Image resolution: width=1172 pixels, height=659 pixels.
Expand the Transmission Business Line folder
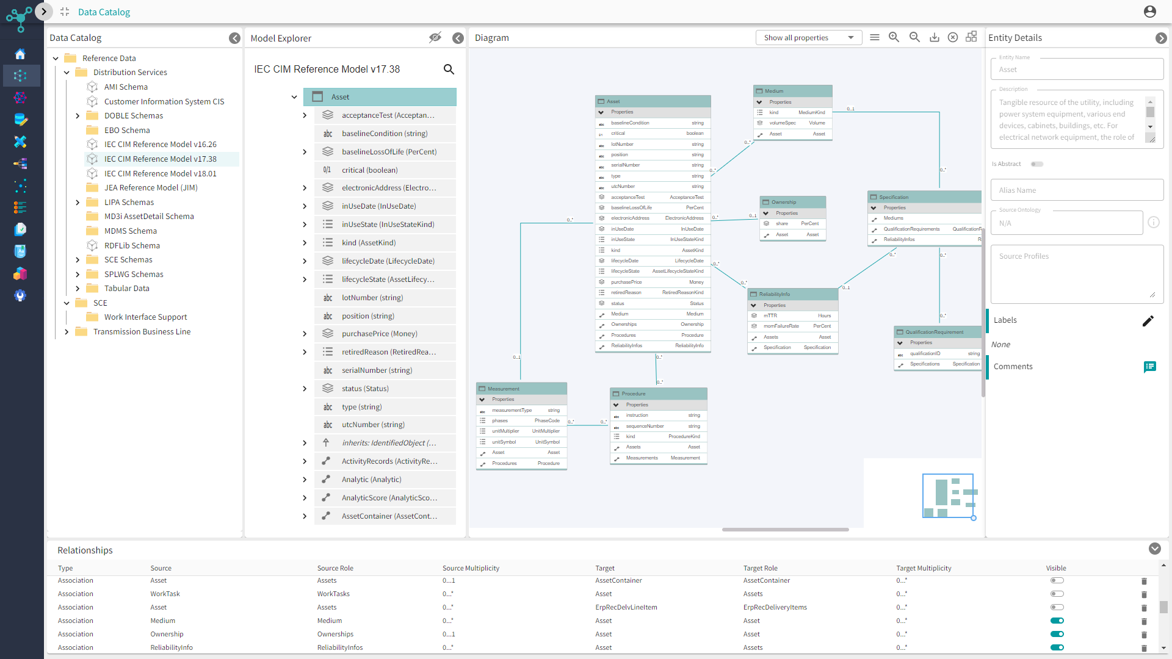coord(67,332)
